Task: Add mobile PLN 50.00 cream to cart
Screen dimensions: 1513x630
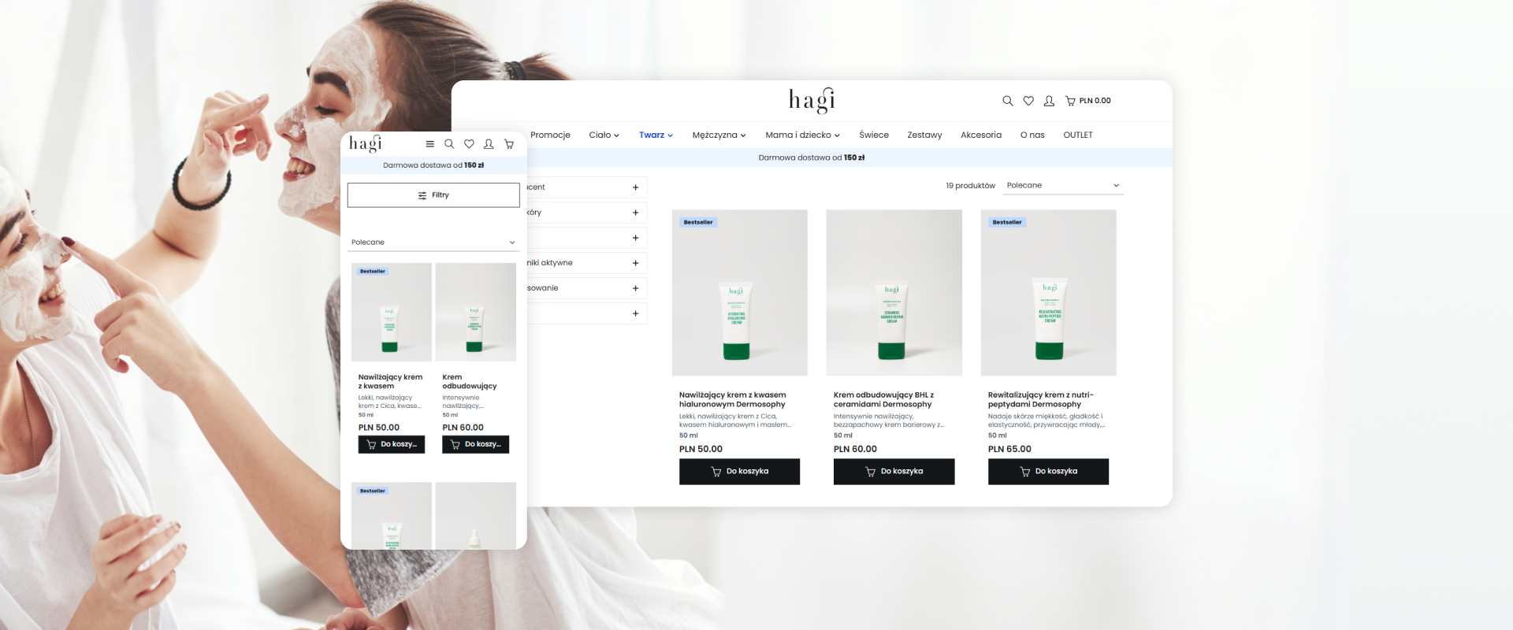Action: tap(392, 444)
